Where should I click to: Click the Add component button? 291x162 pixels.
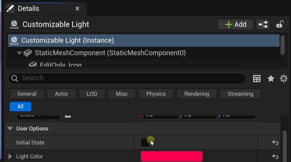click(x=235, y=24)
